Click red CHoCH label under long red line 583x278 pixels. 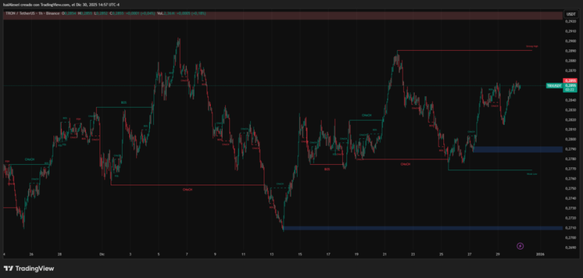[187, 190]
